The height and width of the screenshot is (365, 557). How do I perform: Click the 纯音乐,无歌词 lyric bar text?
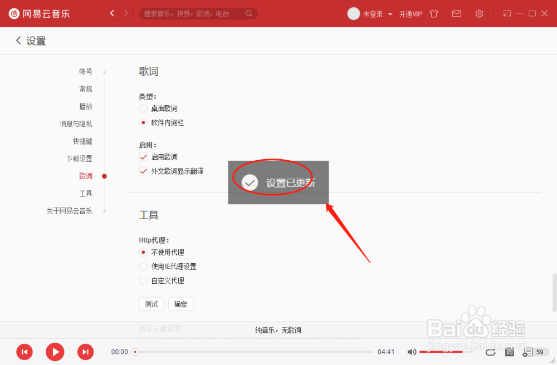[278, 331]
